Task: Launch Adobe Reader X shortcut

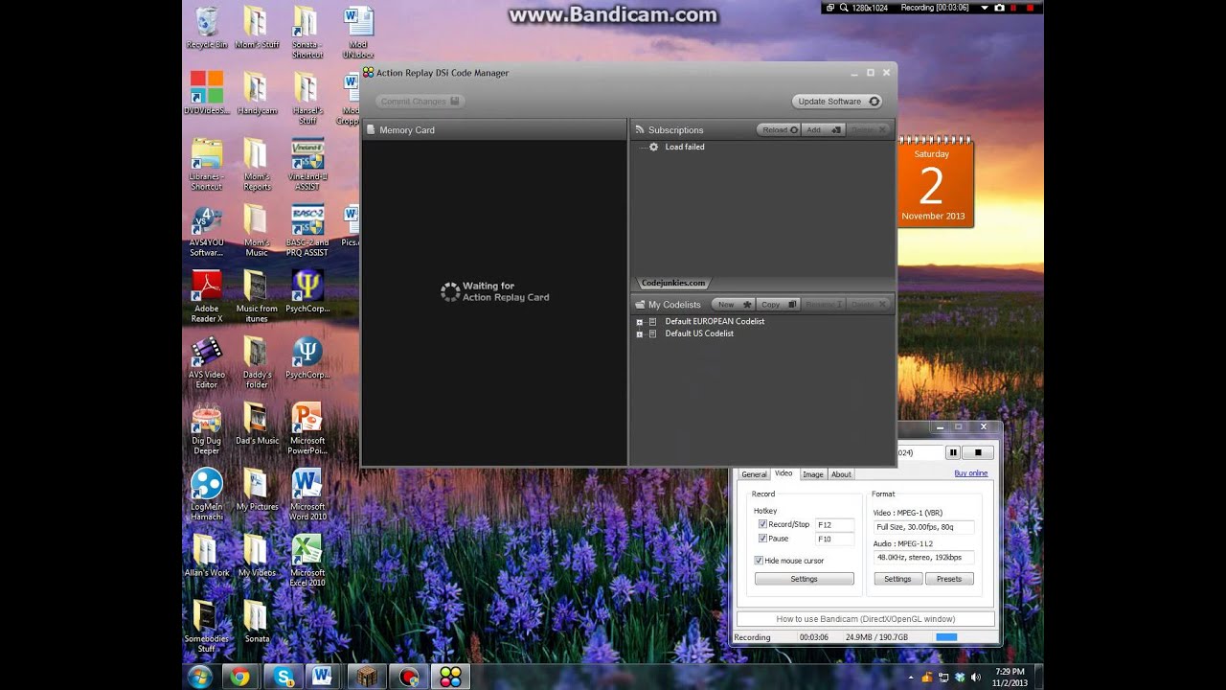Action: (x=207, y=296)
